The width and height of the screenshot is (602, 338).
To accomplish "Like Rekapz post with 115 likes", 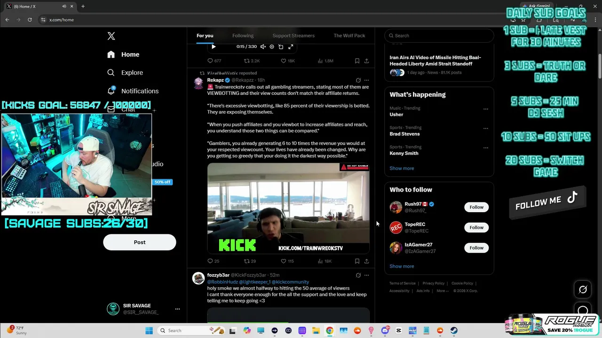I will coord(287,261).
